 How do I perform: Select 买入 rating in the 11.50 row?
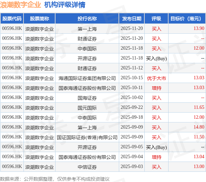tap(157, 137)
